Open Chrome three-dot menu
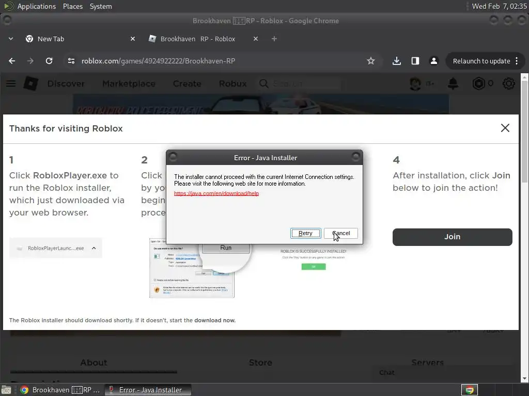The image size is (529, 396). [517, 61]
